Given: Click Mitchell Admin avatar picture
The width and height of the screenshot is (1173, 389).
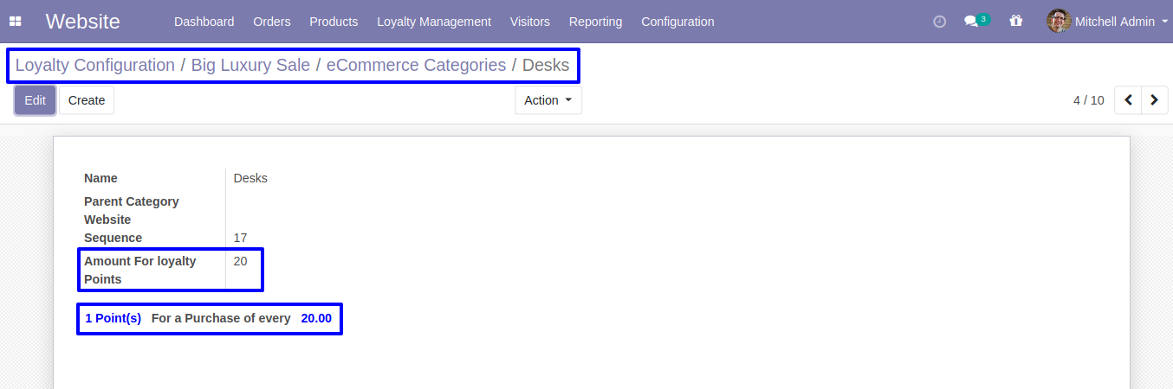Looking at the screenshot, I should (x=1059, y=22).
